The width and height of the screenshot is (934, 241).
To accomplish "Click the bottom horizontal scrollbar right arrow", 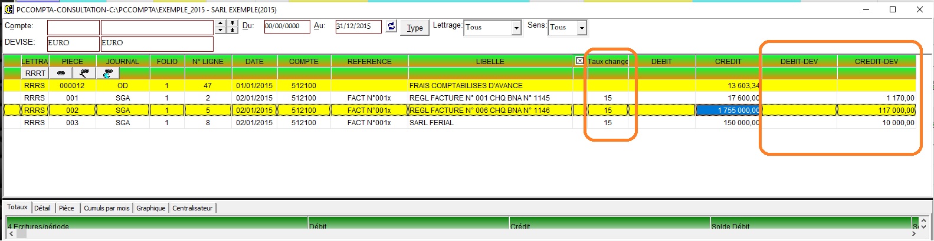I will point(913,234).
